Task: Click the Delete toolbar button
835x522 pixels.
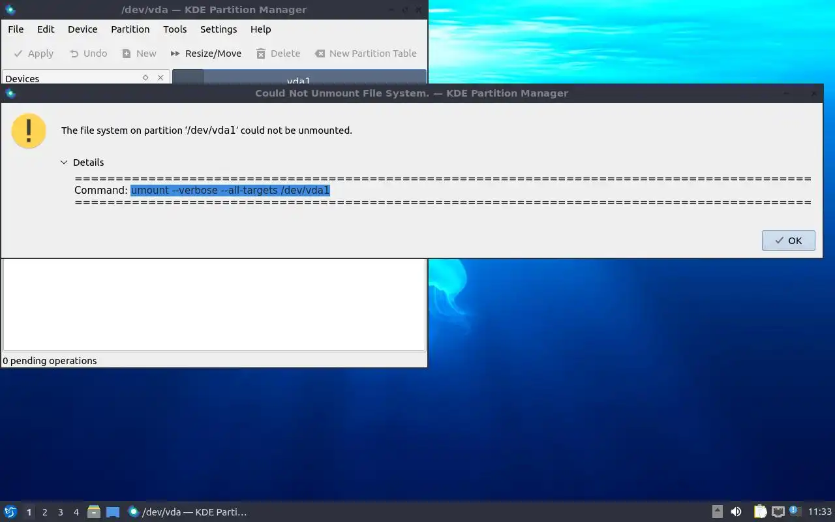Action: [x=279, y=54]
